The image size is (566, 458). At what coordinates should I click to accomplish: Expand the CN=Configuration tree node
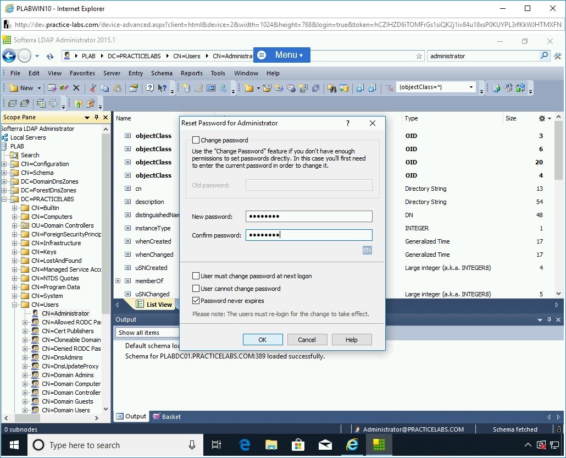point(4,164)
